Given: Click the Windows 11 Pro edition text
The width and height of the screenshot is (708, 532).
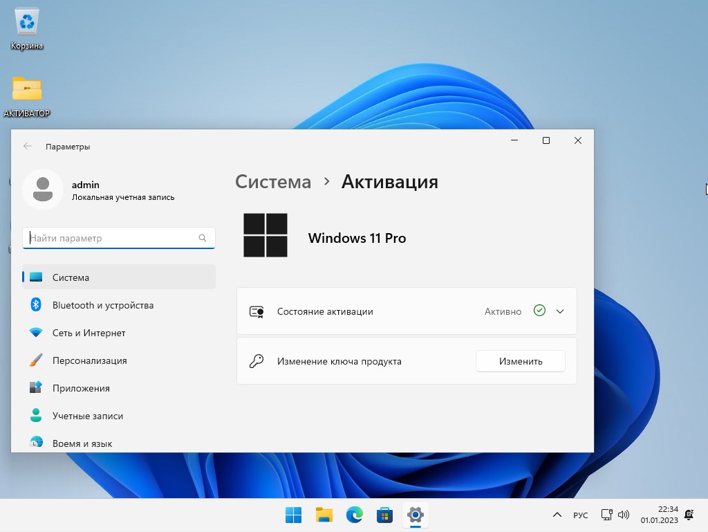Looking at the screenshot, I should tap(357, 238).
